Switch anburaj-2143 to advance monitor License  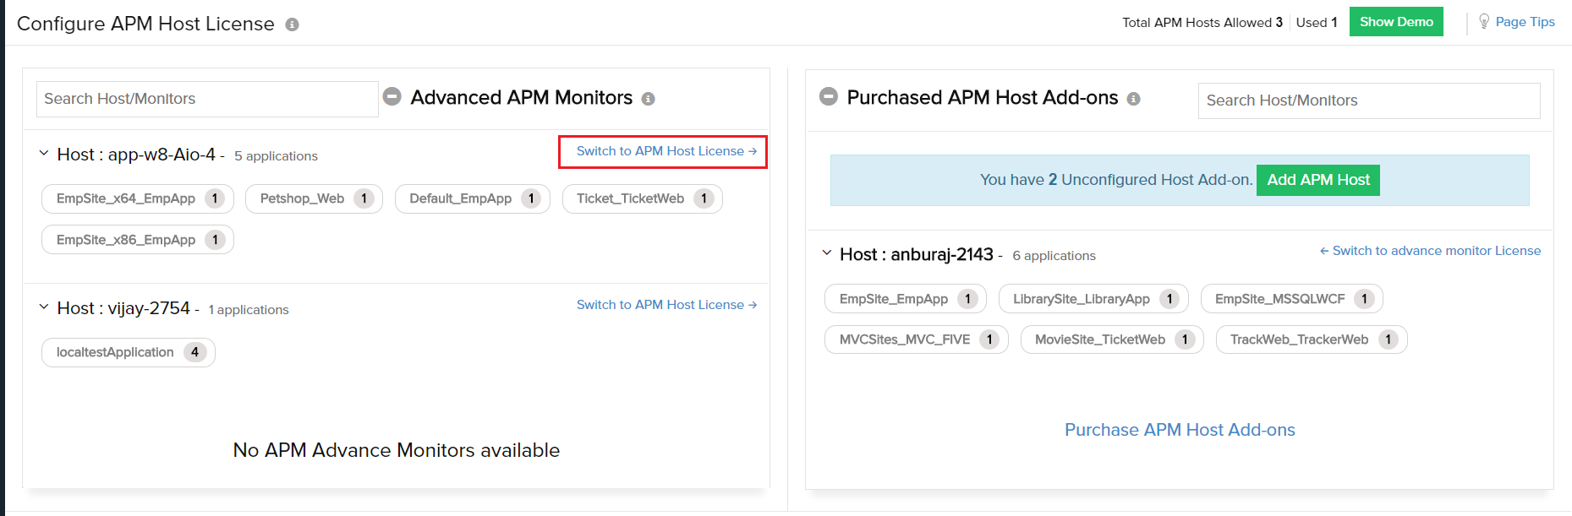(1430, 251)
